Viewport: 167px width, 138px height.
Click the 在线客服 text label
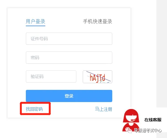(x=153, y=120)
